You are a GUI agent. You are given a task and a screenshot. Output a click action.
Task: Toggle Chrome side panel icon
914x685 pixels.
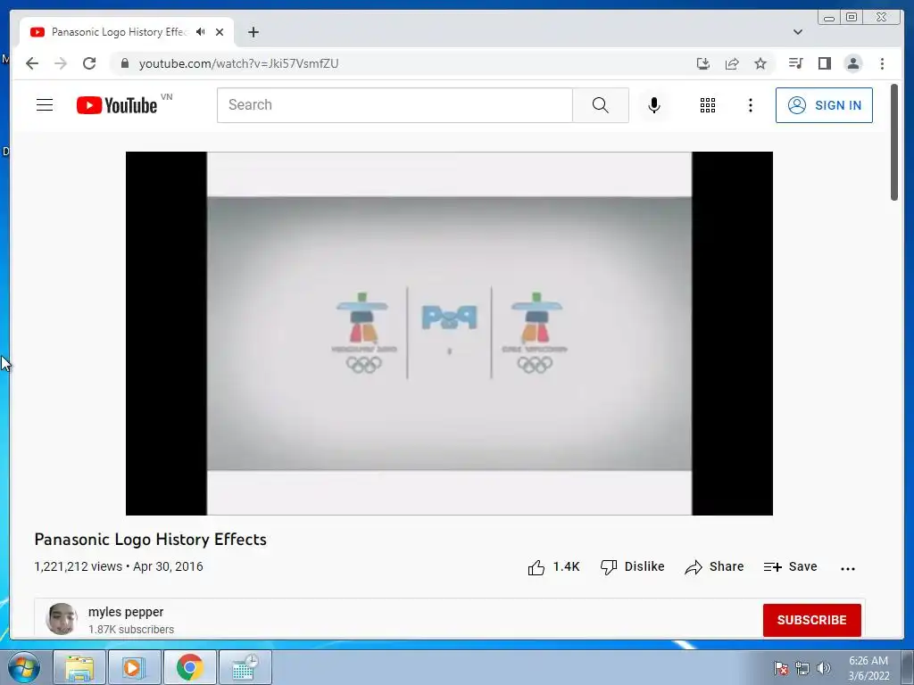coord(824,63)
